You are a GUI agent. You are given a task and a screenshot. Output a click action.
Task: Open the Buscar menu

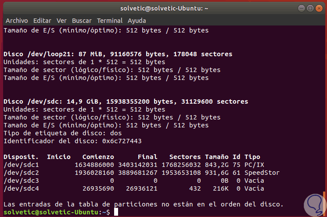tap(82, 21)
